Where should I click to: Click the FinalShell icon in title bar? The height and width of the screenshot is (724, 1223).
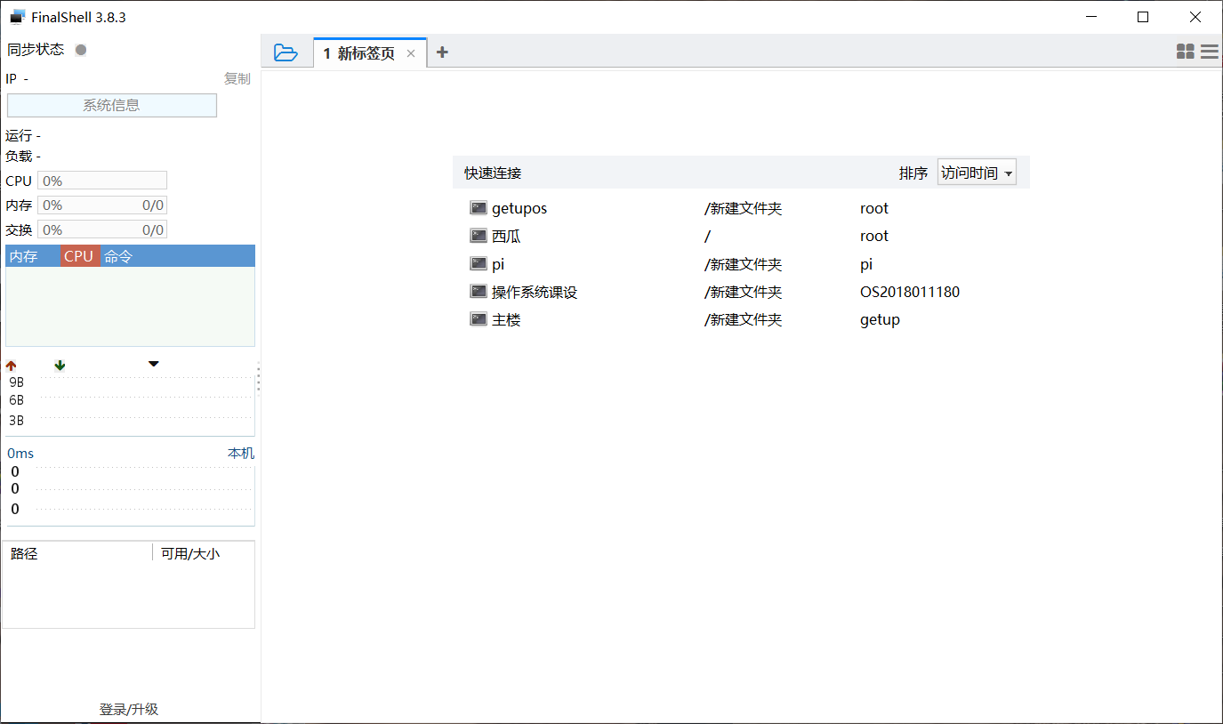[15, 16]
